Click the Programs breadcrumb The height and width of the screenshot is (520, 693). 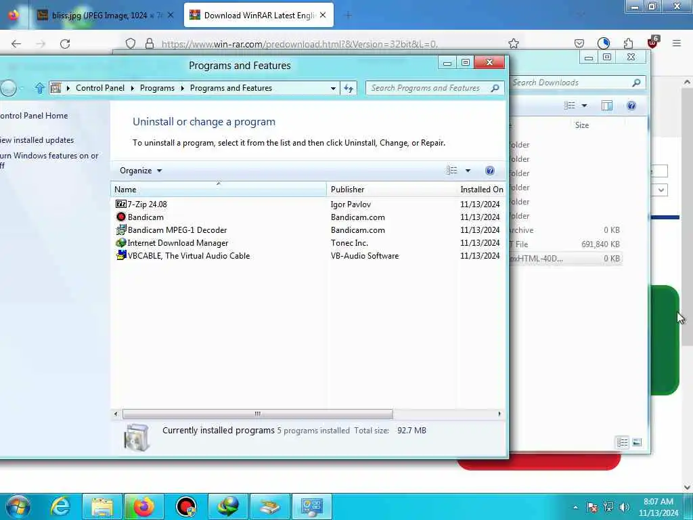coord(157,88)
